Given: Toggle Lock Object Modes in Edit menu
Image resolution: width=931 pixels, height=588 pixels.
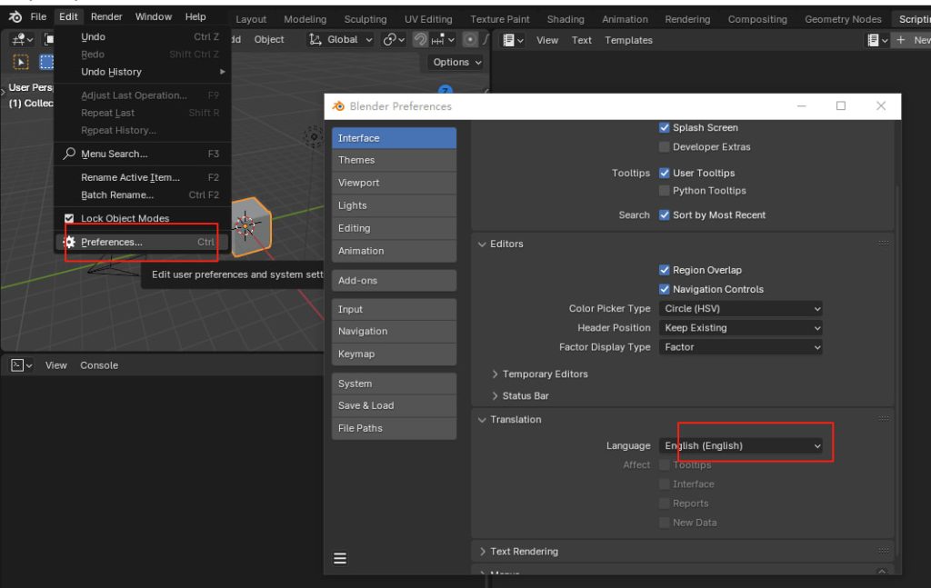Looking at the screenshot, I should tap(69, 218).
